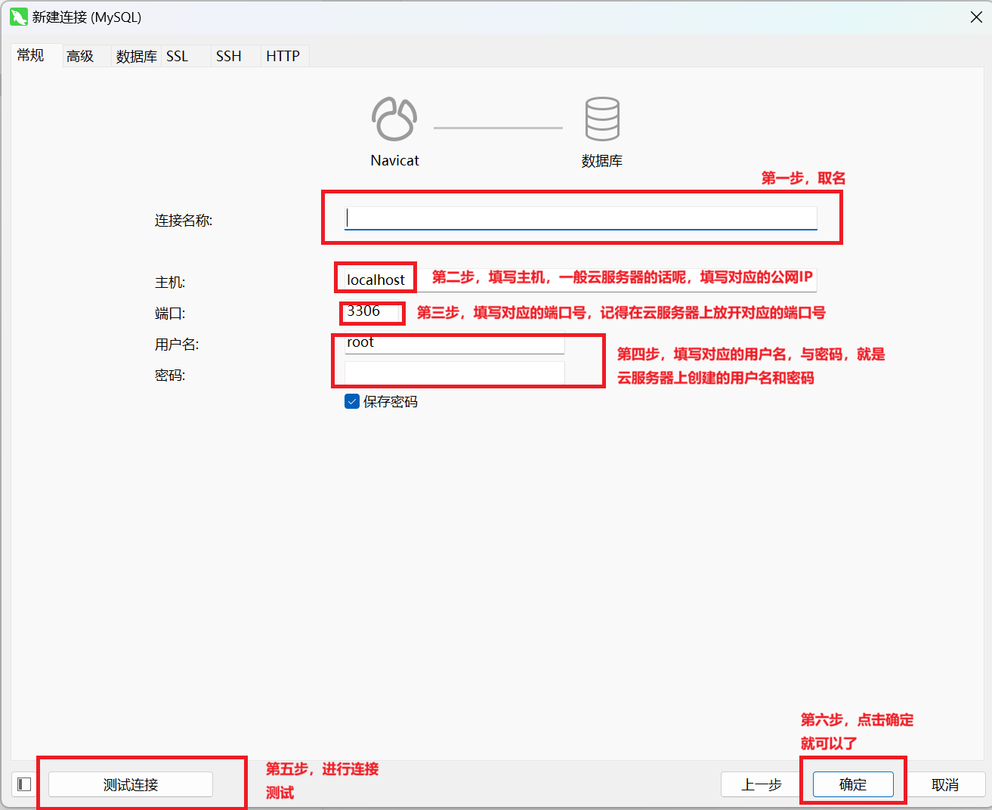Click the 端口 label
Image resolution: width=992 pixels, height=810 pixels.
point(170,314)
